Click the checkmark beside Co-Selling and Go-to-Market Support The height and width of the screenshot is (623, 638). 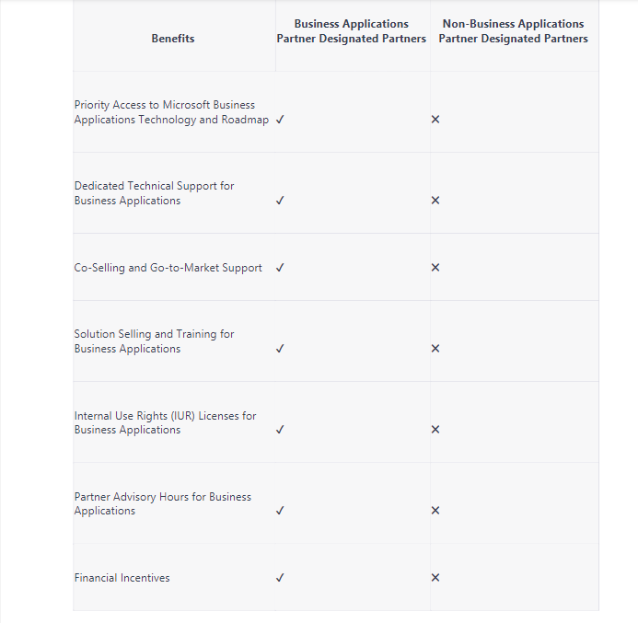pos(280,268)
